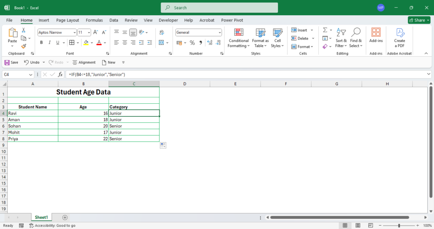Apply Percent Style format
The height and width of the screenshot is (229, 434).
(192, 43)
